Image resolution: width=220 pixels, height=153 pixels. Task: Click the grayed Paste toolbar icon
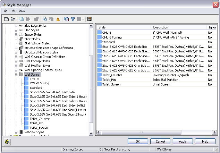coord(28,19)
